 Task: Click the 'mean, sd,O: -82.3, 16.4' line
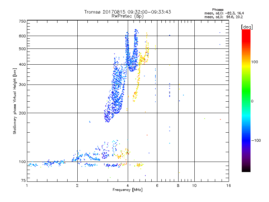224,13
